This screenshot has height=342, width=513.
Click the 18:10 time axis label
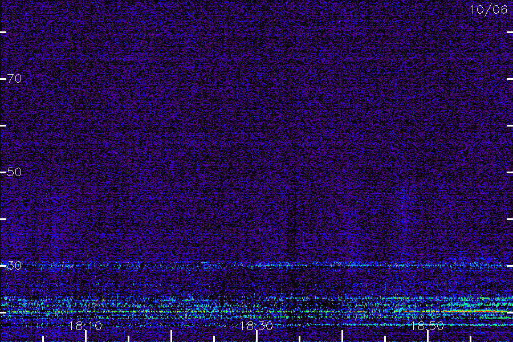(85, 325)
